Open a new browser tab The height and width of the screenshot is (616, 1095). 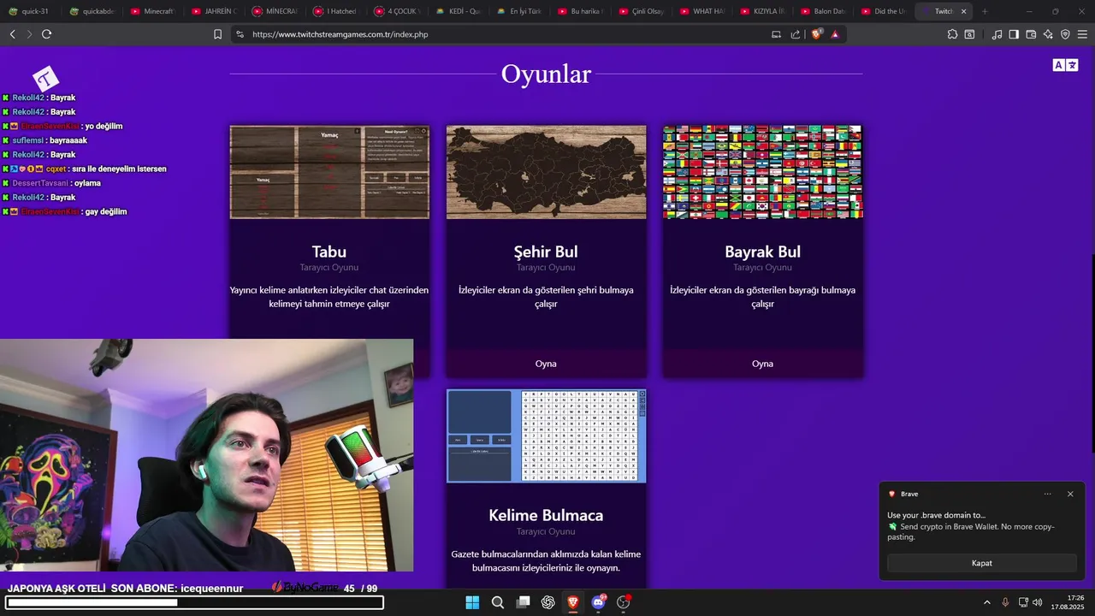point(985,11)
